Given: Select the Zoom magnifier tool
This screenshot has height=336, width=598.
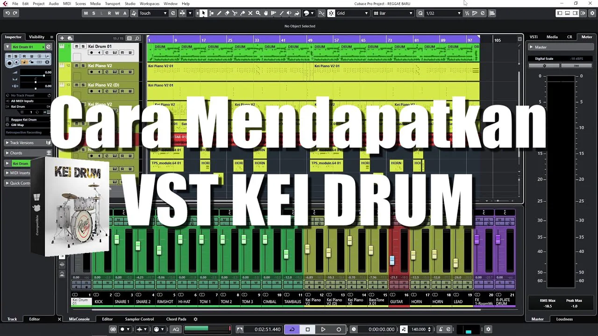Looking at the screenshot, I should [x=258, y=13].
